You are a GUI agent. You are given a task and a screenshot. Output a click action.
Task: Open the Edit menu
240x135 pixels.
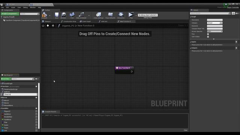point(7,7)
